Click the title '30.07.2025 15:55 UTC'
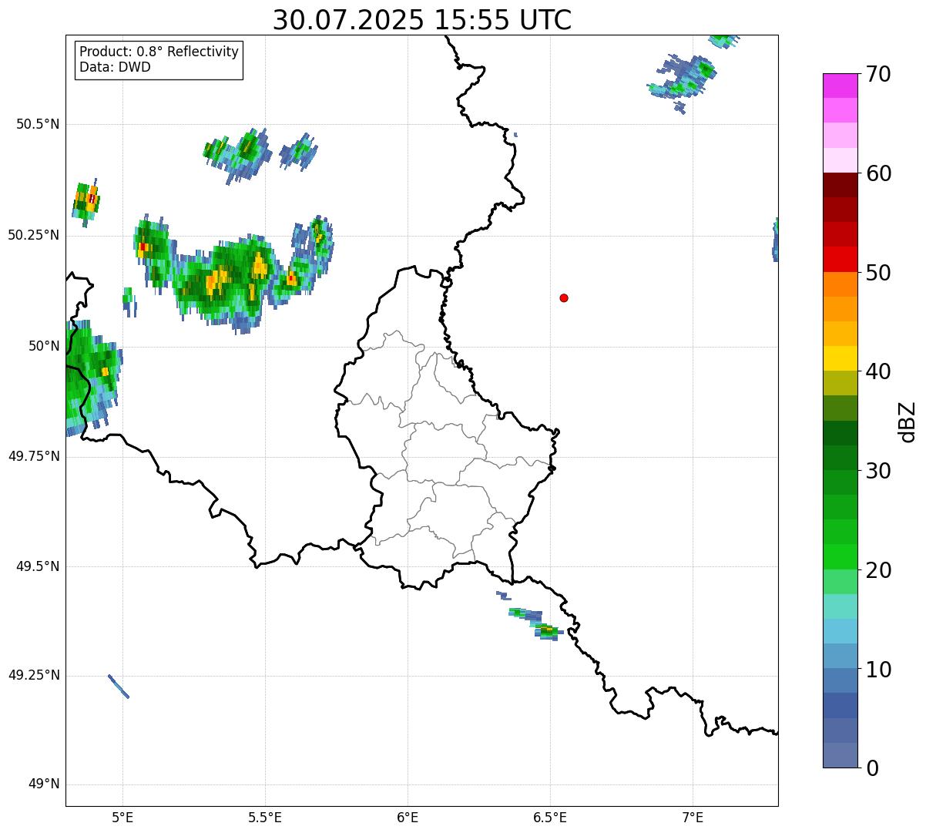926x833 pixels. 422,20
